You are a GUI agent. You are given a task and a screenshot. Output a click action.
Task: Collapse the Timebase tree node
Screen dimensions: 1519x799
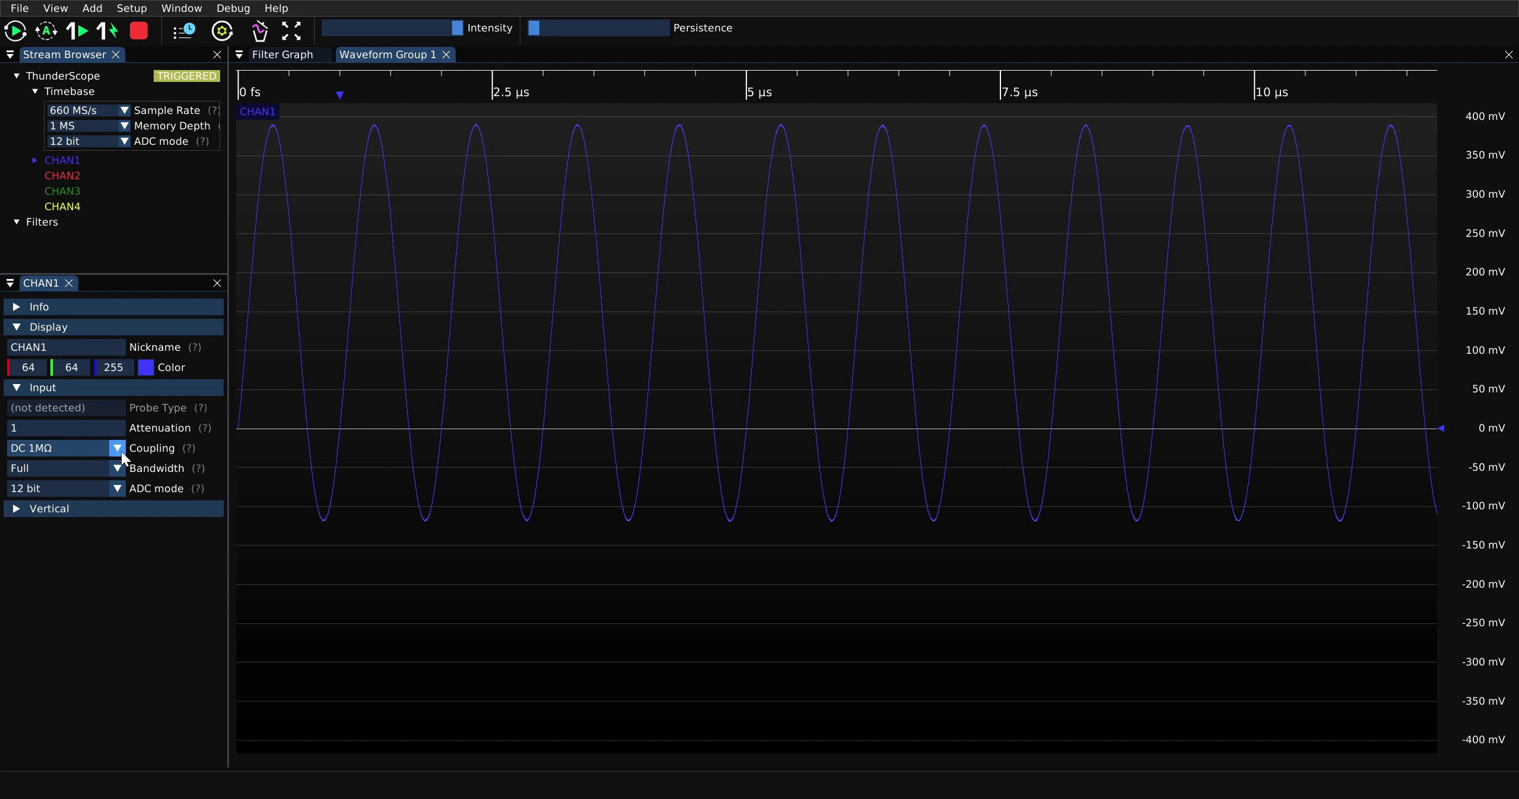35,91
